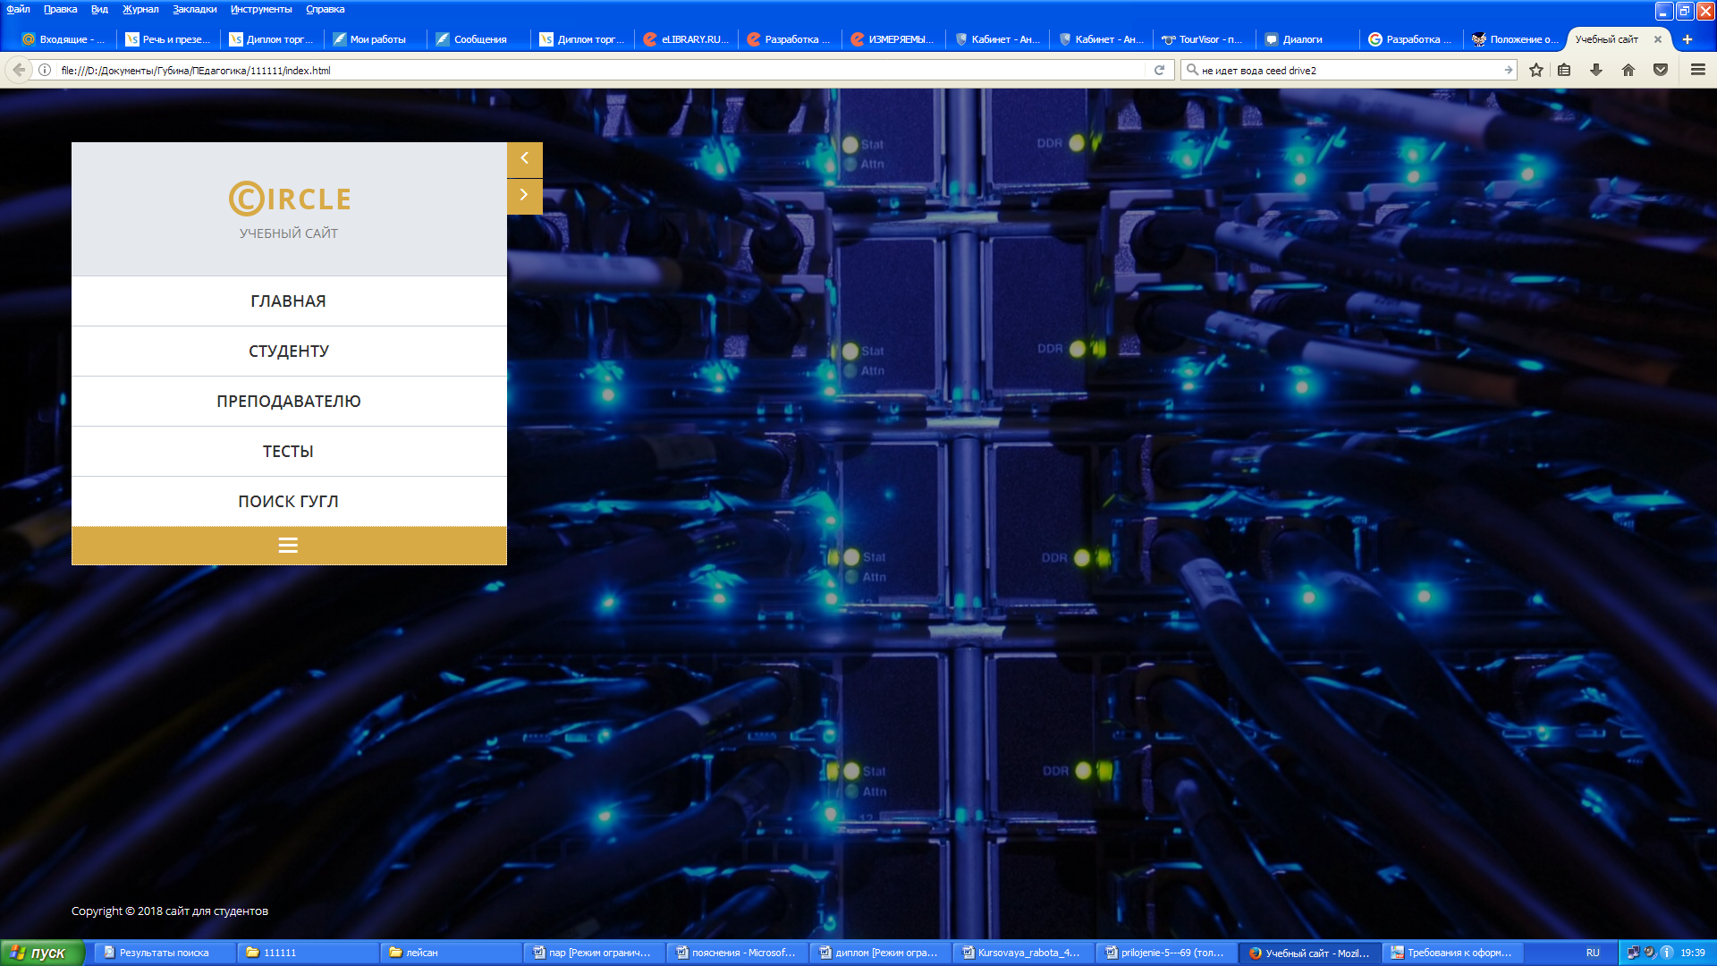The image size is (1717, 966).
Task: Open a new tab with plus button
Action: [x=1687, y=39]
